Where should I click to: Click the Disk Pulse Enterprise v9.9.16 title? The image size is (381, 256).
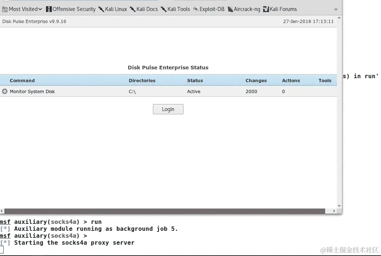click(34, 22)
